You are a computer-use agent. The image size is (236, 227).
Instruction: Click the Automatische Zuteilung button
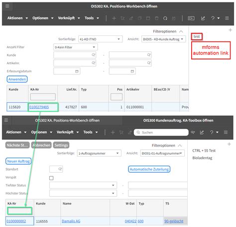coord(149,169)
